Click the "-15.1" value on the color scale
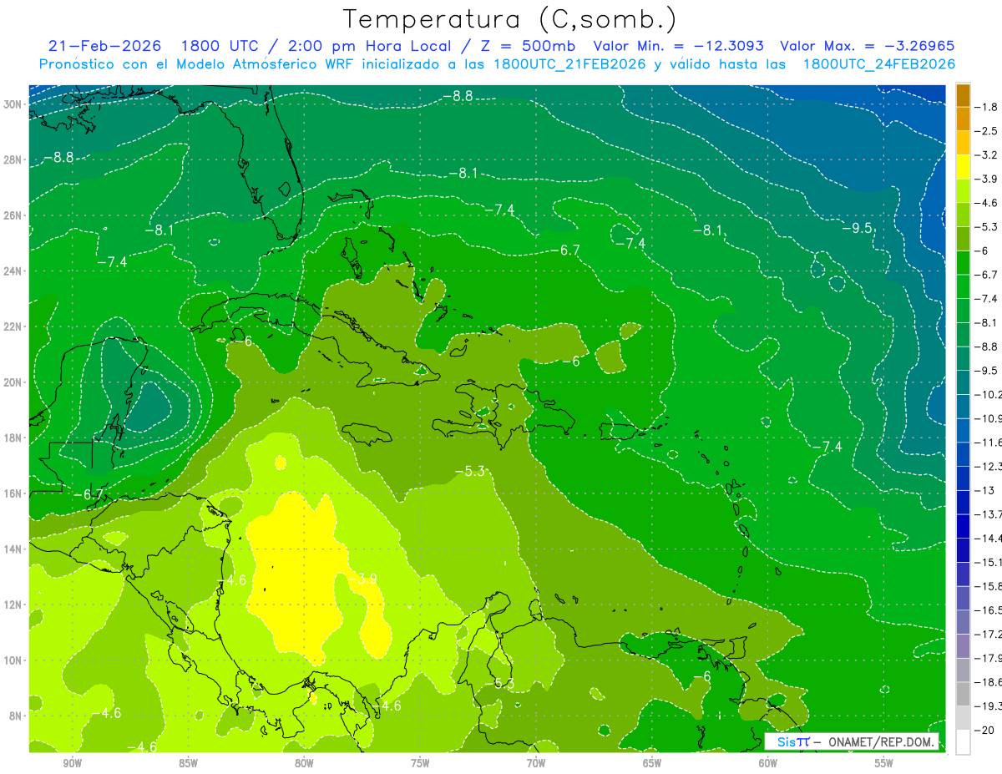 click(x=989, y=562)
